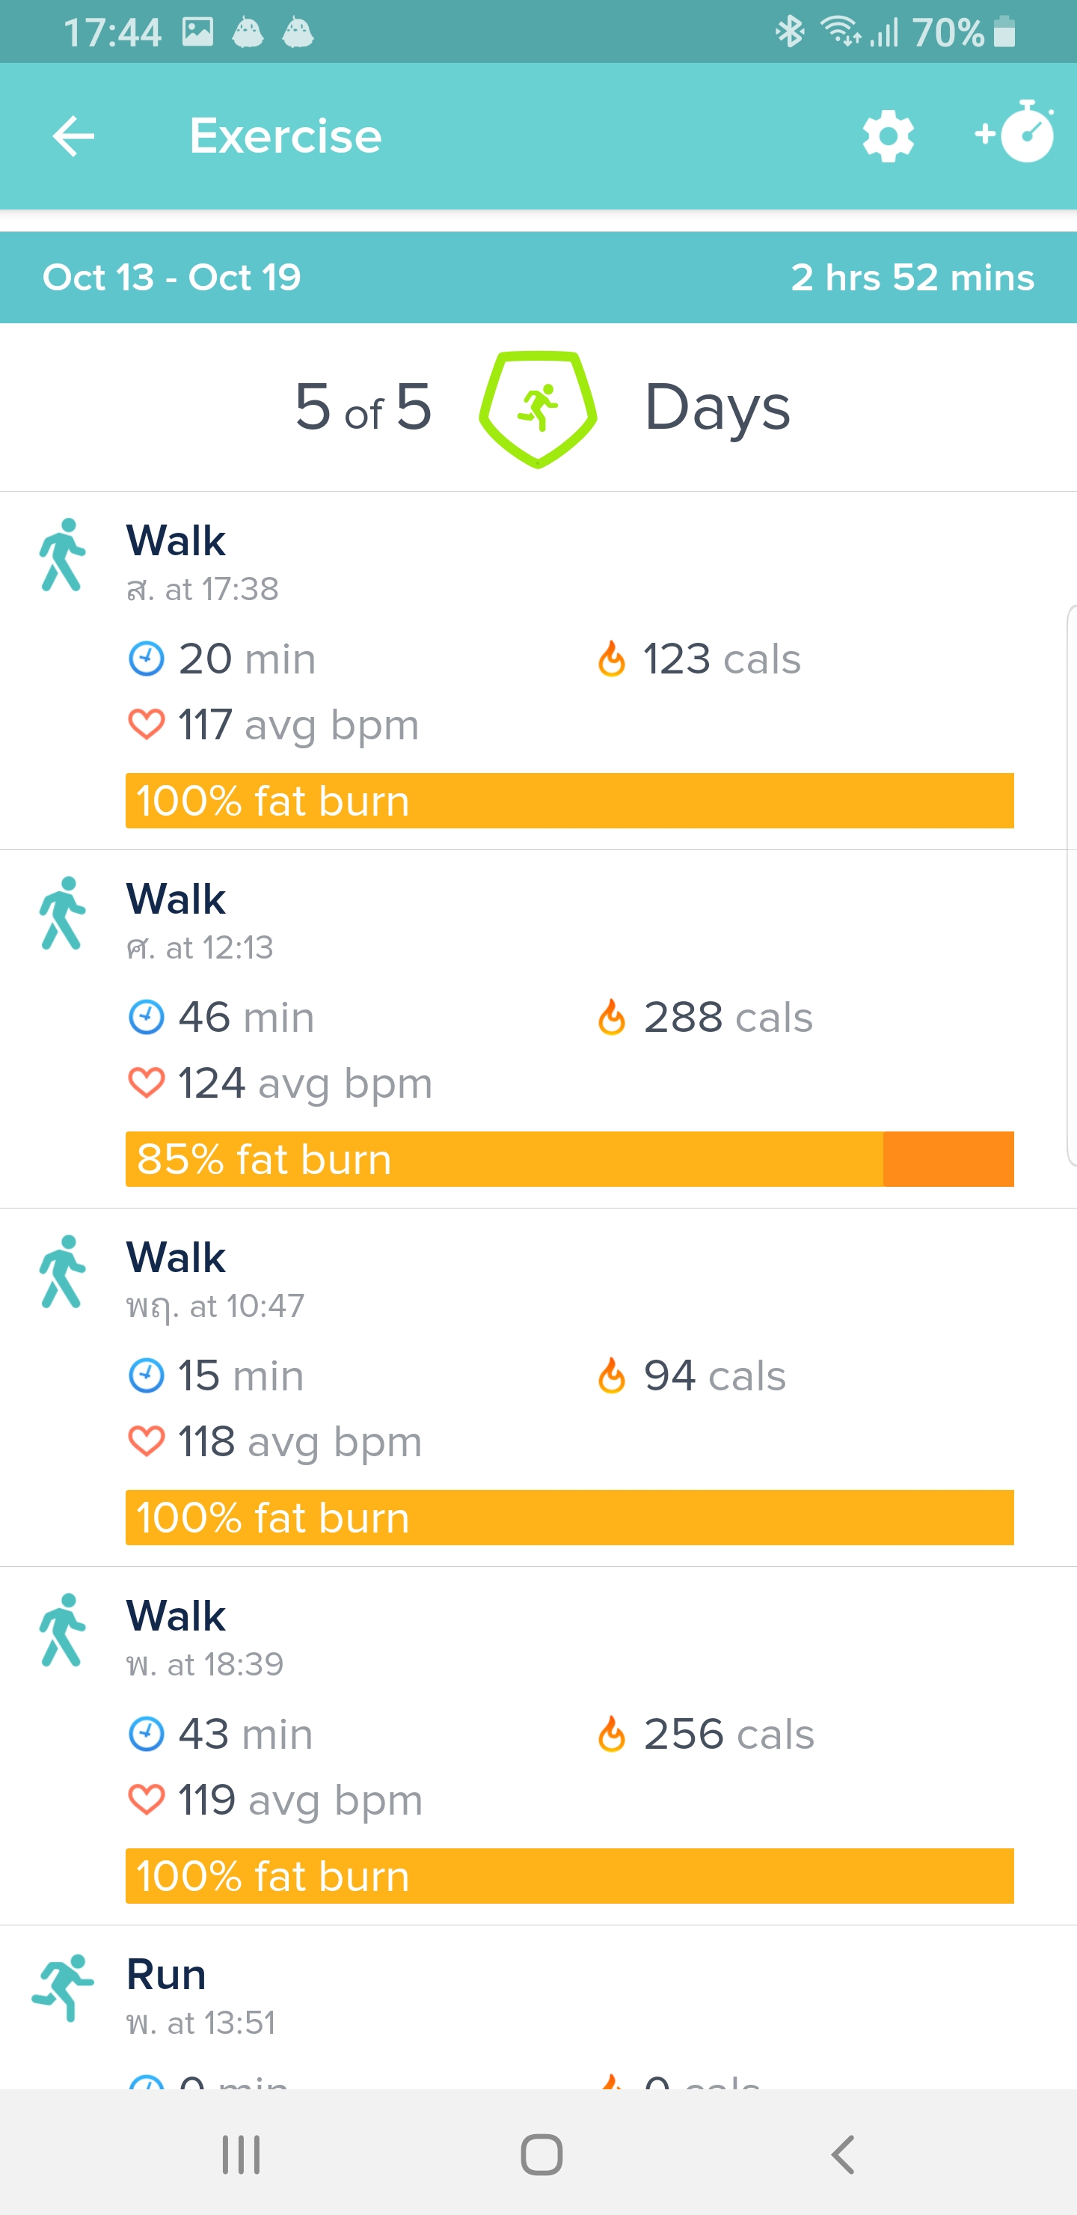Tap the green shield badge for 5 days
The width and height of the screenshot is (1077, 2215).
537,406
